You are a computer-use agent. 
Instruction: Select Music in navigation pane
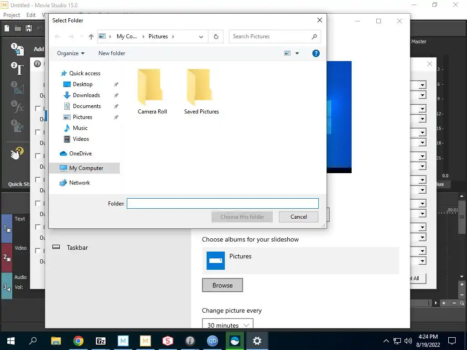coord(80,128)
